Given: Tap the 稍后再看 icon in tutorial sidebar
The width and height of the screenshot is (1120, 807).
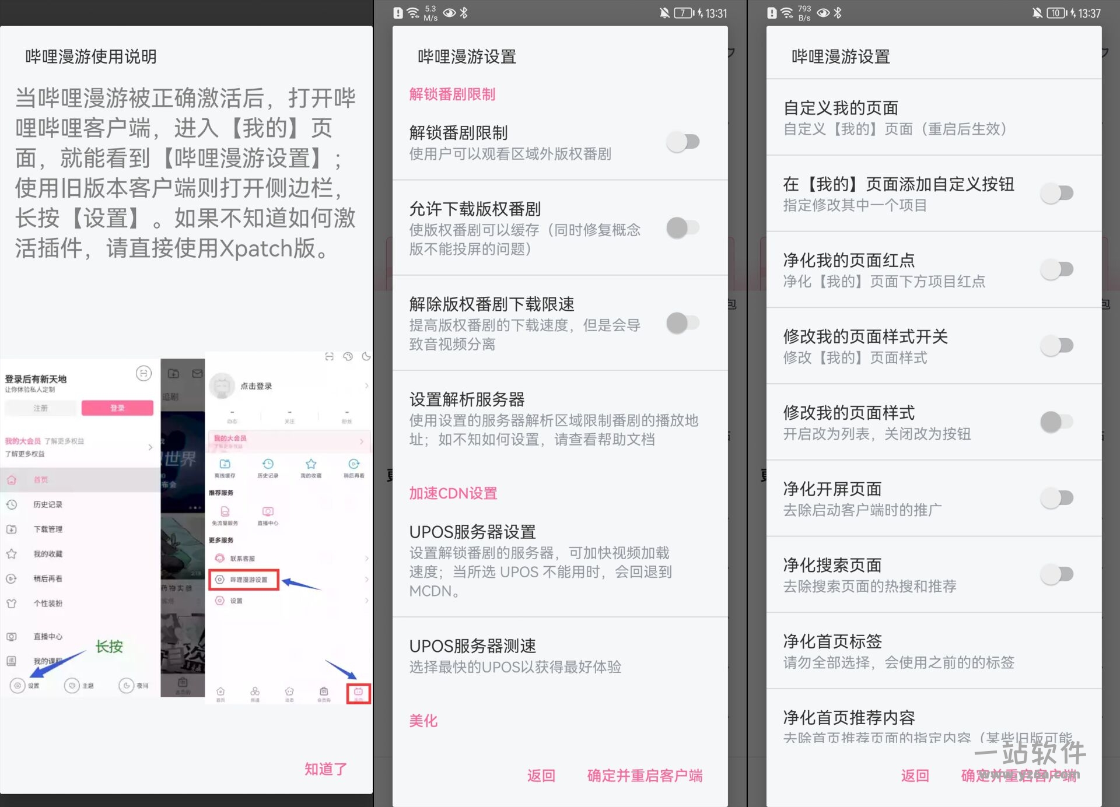Looking at the screenshot, I should pos(11,578).
